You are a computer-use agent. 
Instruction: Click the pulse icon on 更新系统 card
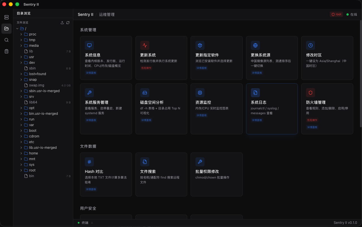coord(145,45)
